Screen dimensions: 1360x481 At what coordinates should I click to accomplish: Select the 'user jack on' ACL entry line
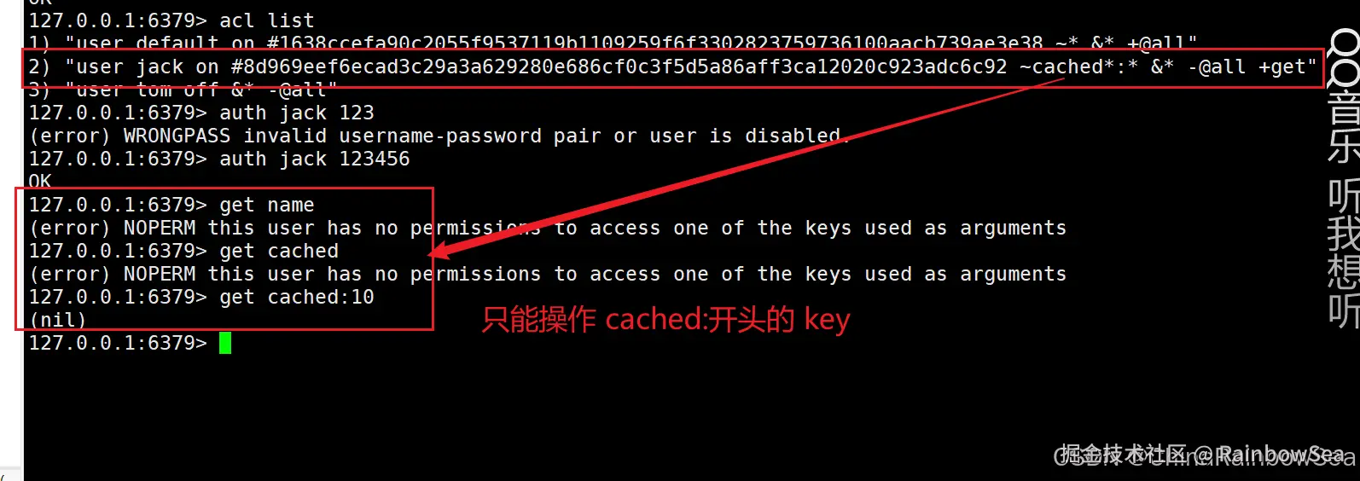673,67
